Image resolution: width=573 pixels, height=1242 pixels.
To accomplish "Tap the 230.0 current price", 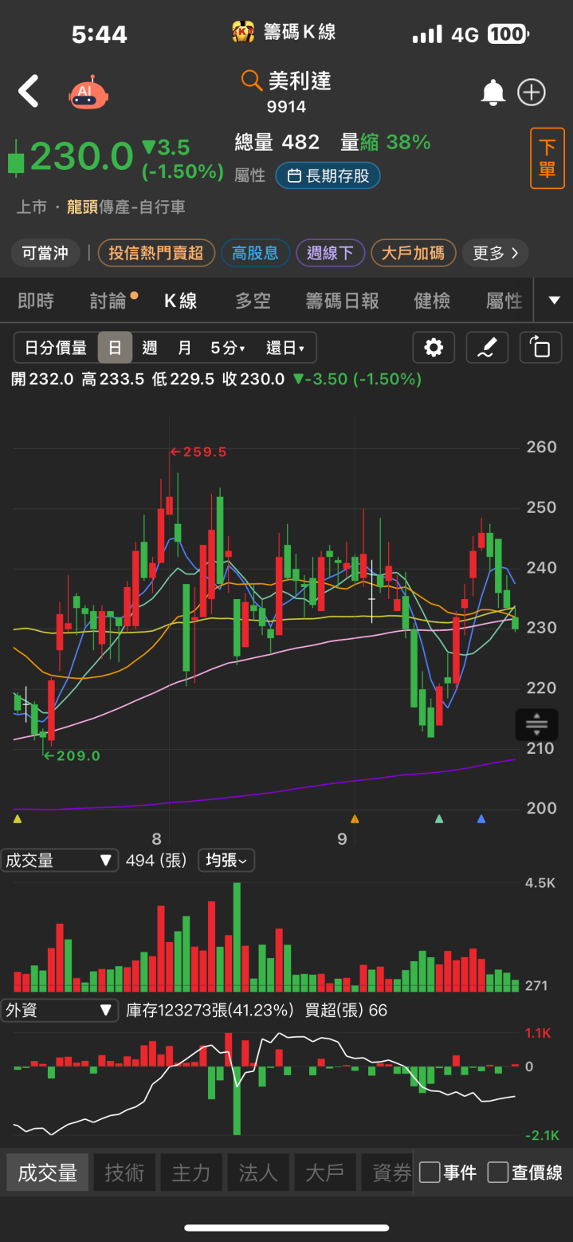I will point(81,156).
